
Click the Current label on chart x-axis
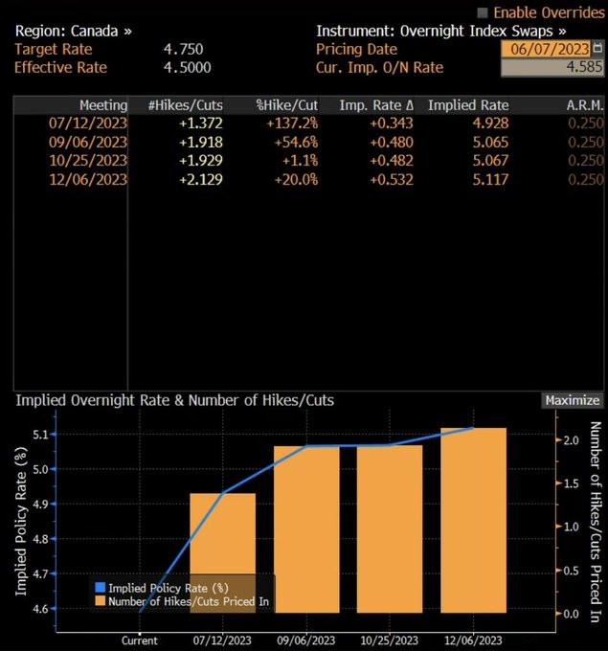(x=140, y=640)
